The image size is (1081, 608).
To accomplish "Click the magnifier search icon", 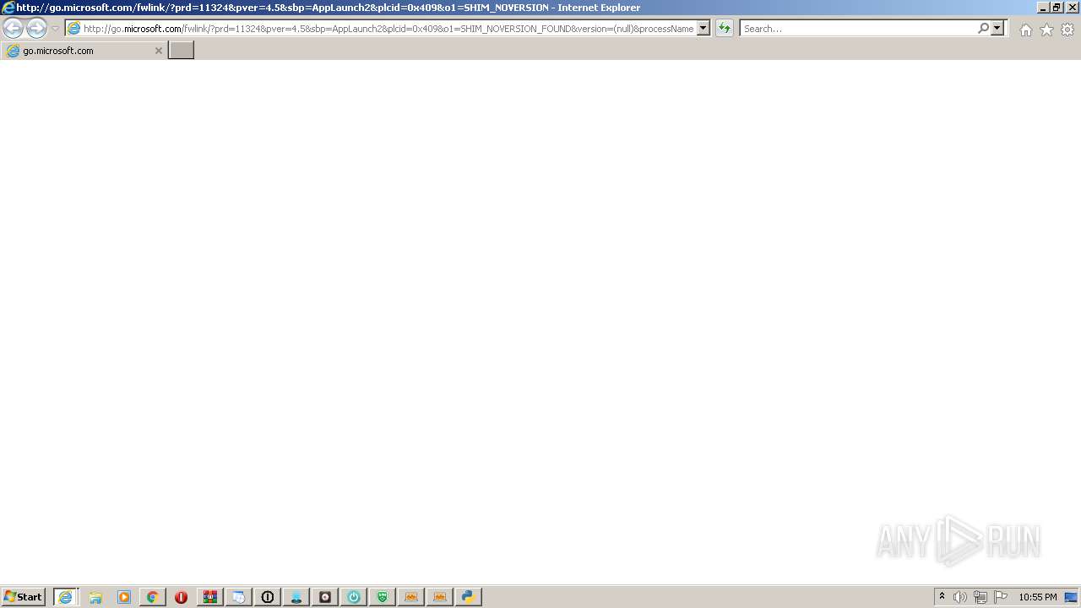I will click(983, 29).
